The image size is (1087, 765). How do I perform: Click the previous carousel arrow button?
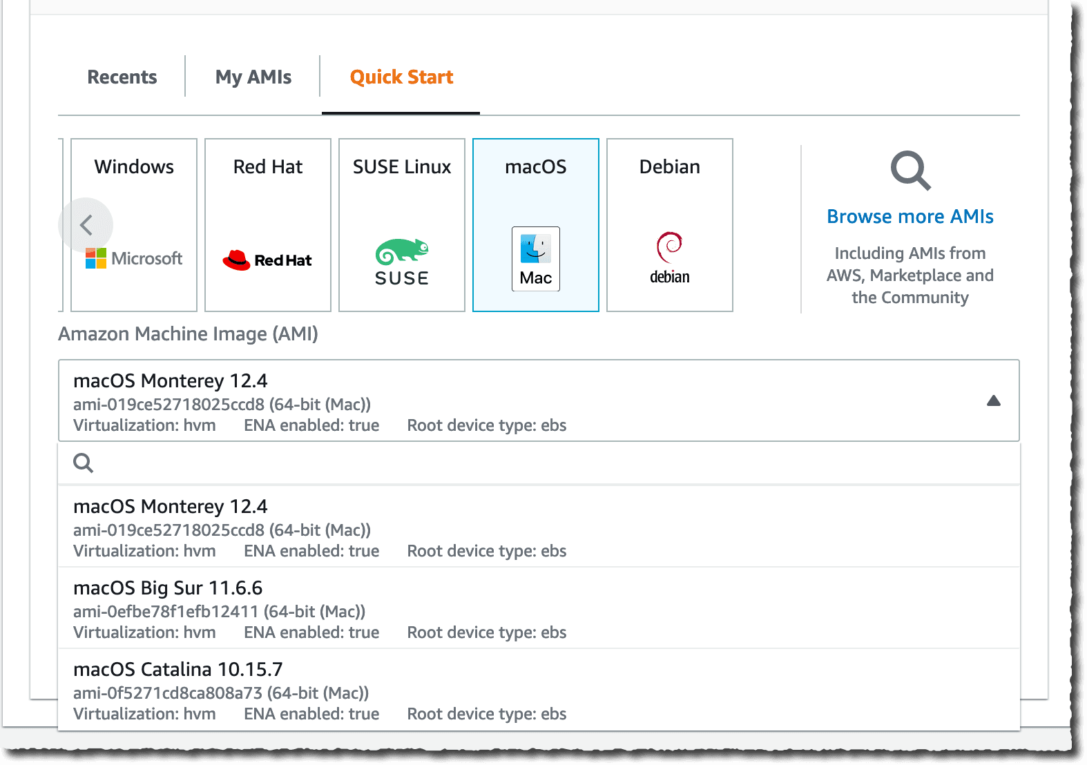coord(86,224)
